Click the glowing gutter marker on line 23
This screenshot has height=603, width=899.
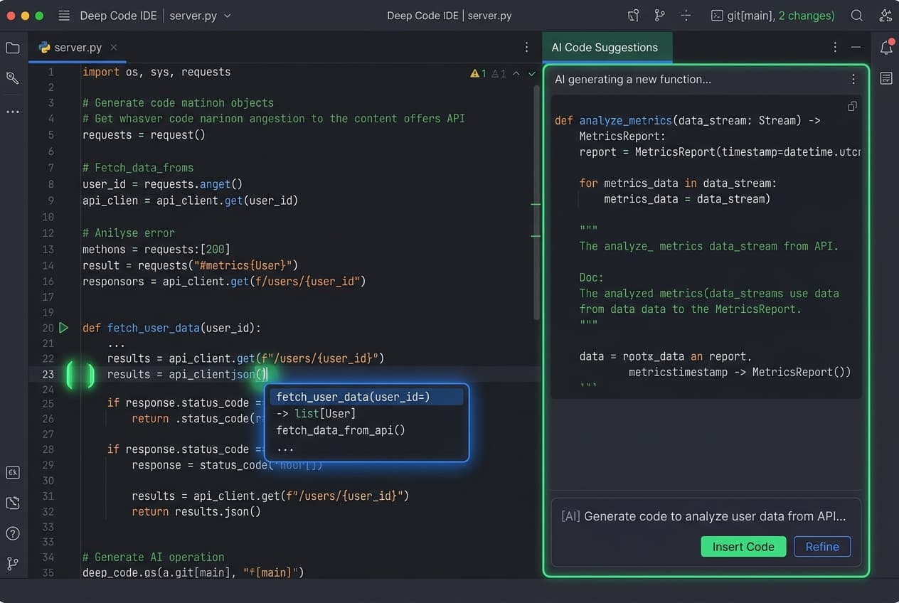click(80, 375)
